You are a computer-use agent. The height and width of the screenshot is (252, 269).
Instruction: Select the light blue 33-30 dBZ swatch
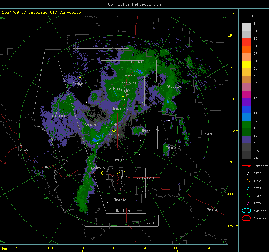click(x=246, y=117)
